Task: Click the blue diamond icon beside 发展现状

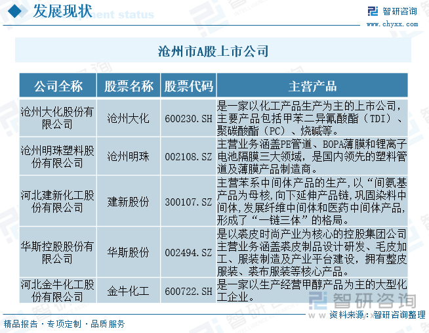Action: [x=14, y=11]
